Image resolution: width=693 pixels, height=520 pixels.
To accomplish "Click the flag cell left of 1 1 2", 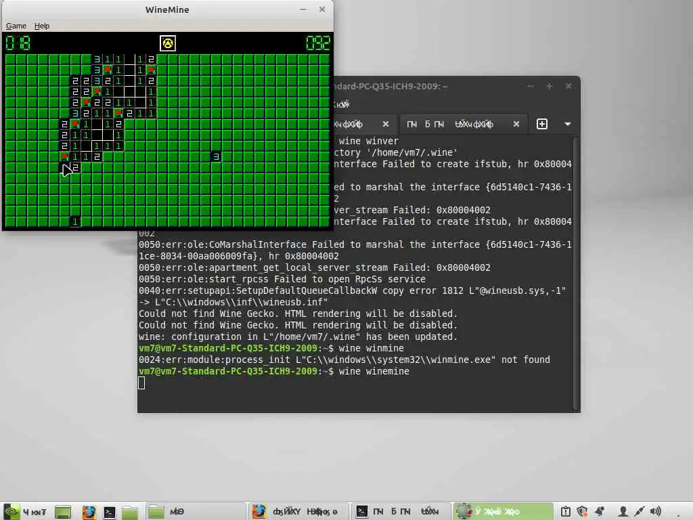I will tap(64, 156).
